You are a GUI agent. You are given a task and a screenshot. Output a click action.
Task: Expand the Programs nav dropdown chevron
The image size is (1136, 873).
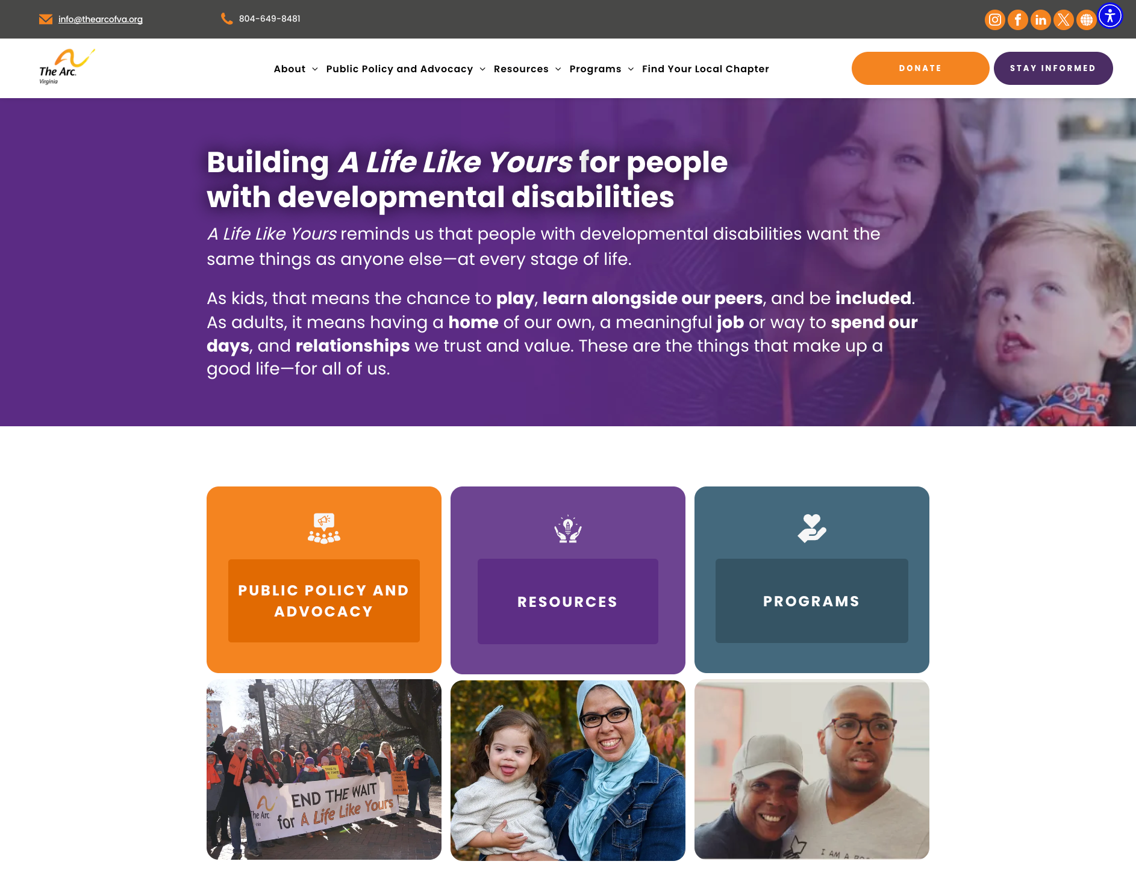click(x=631, y=69)
